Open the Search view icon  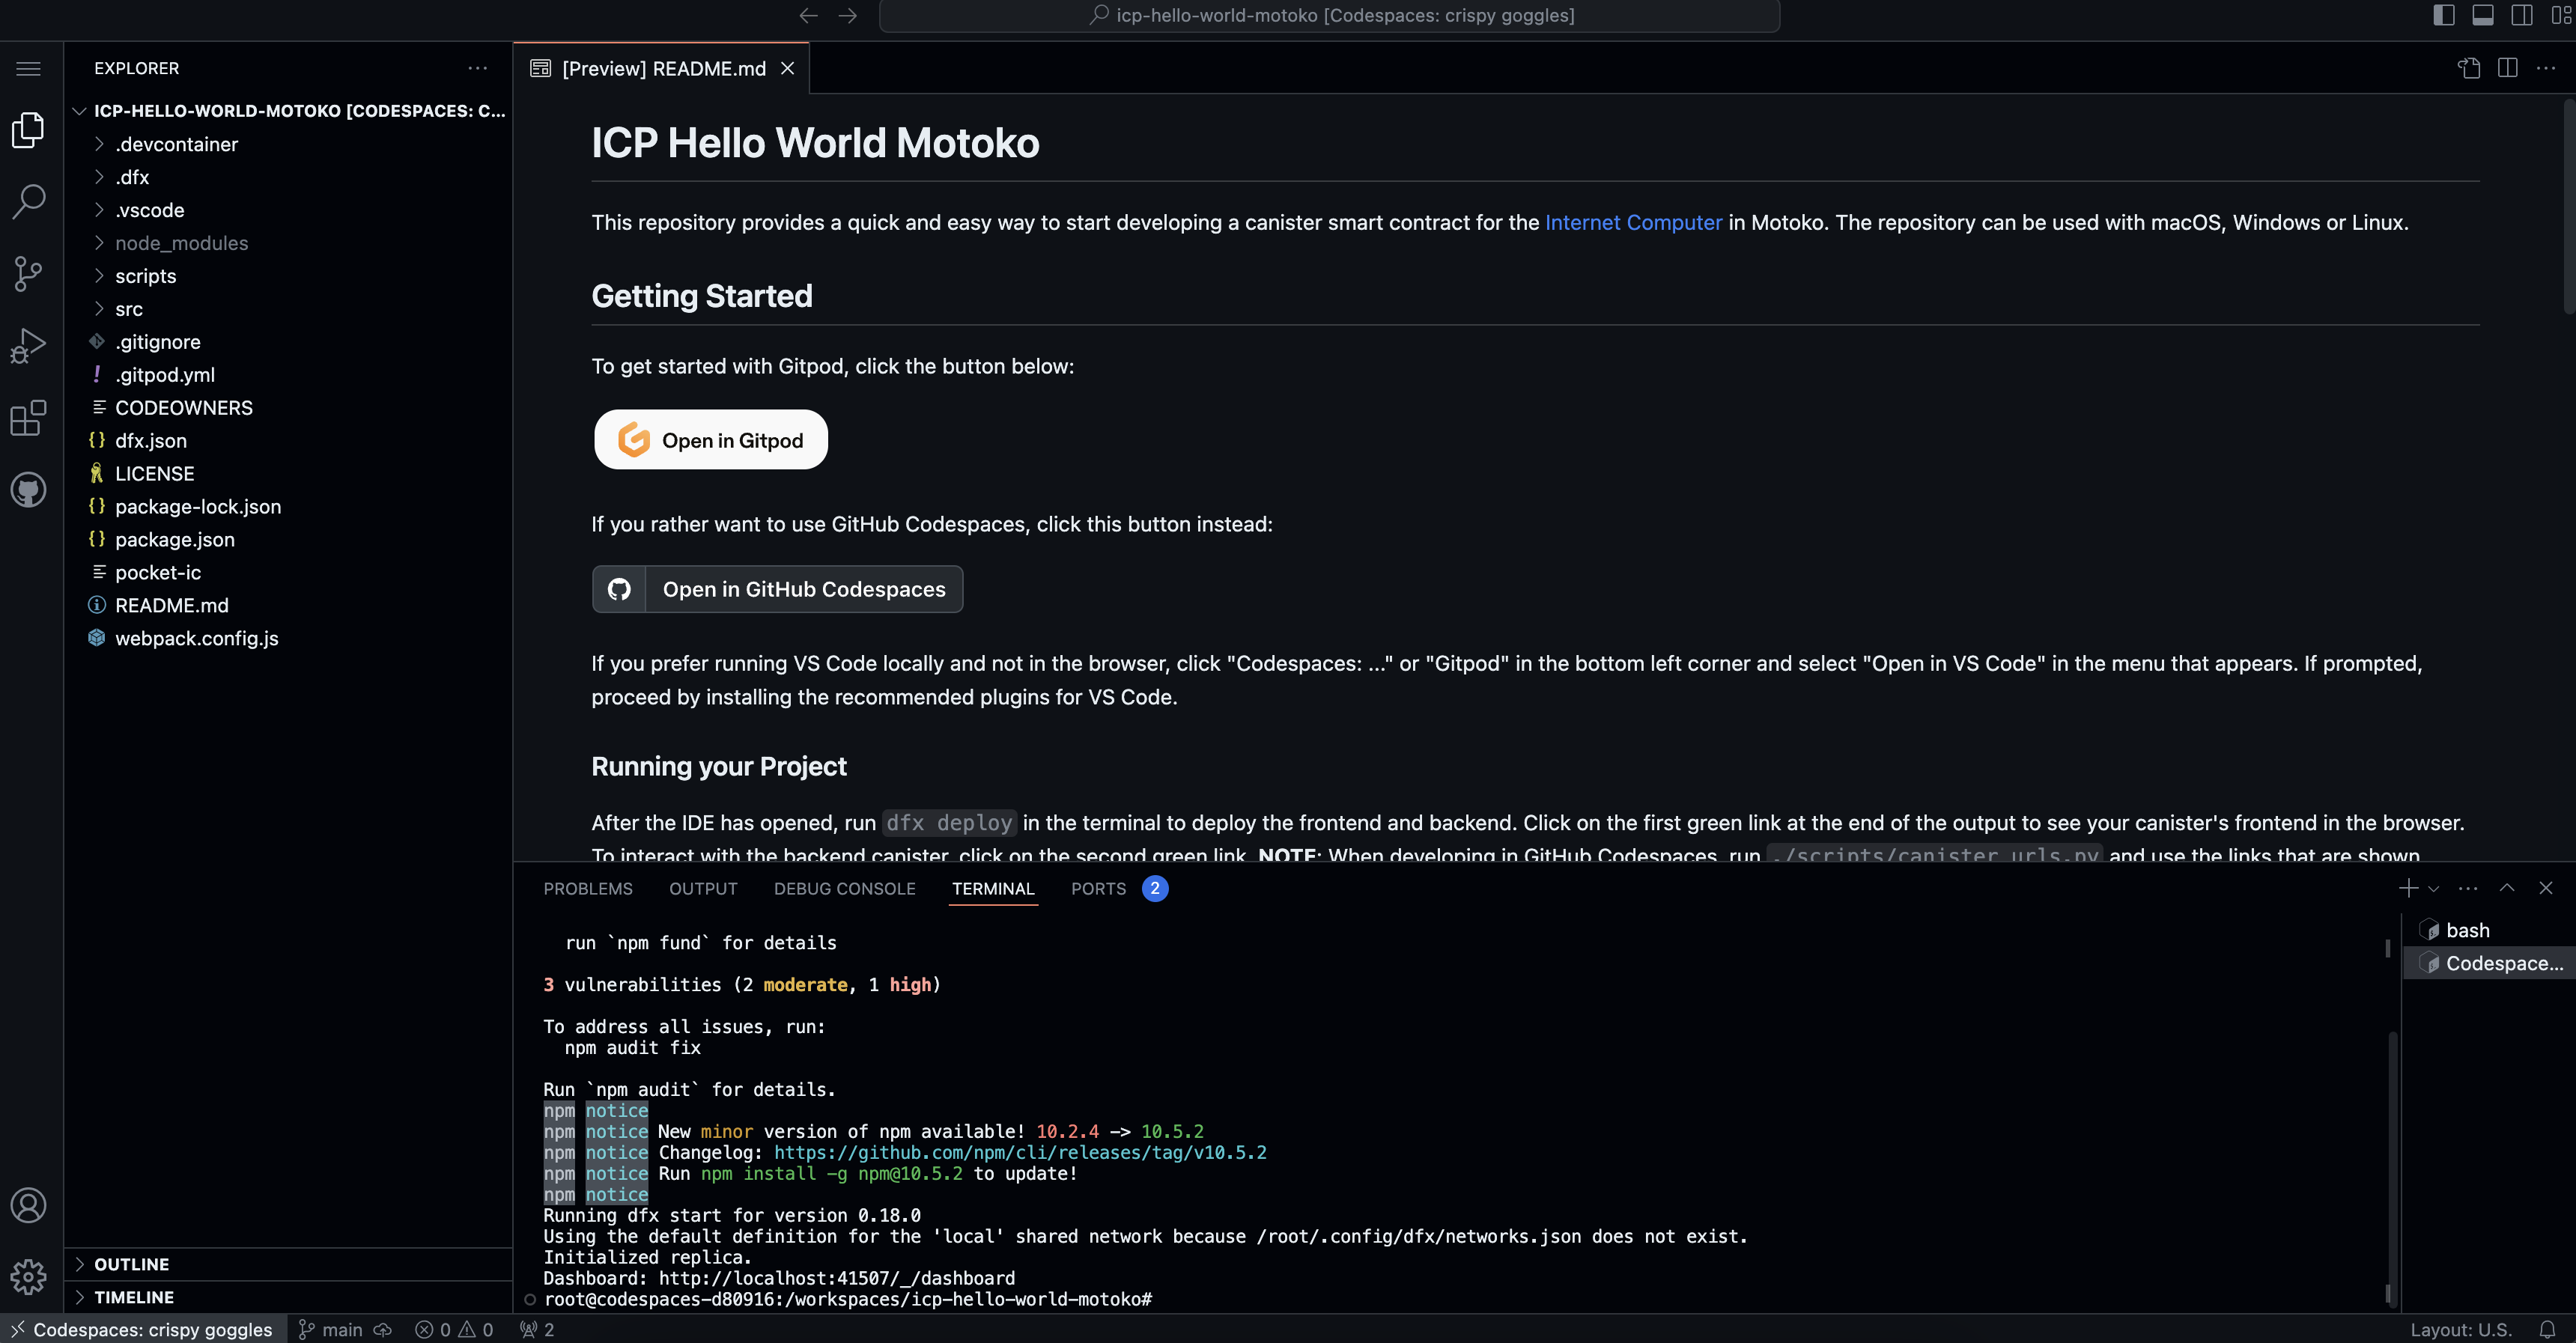(29, 201)
